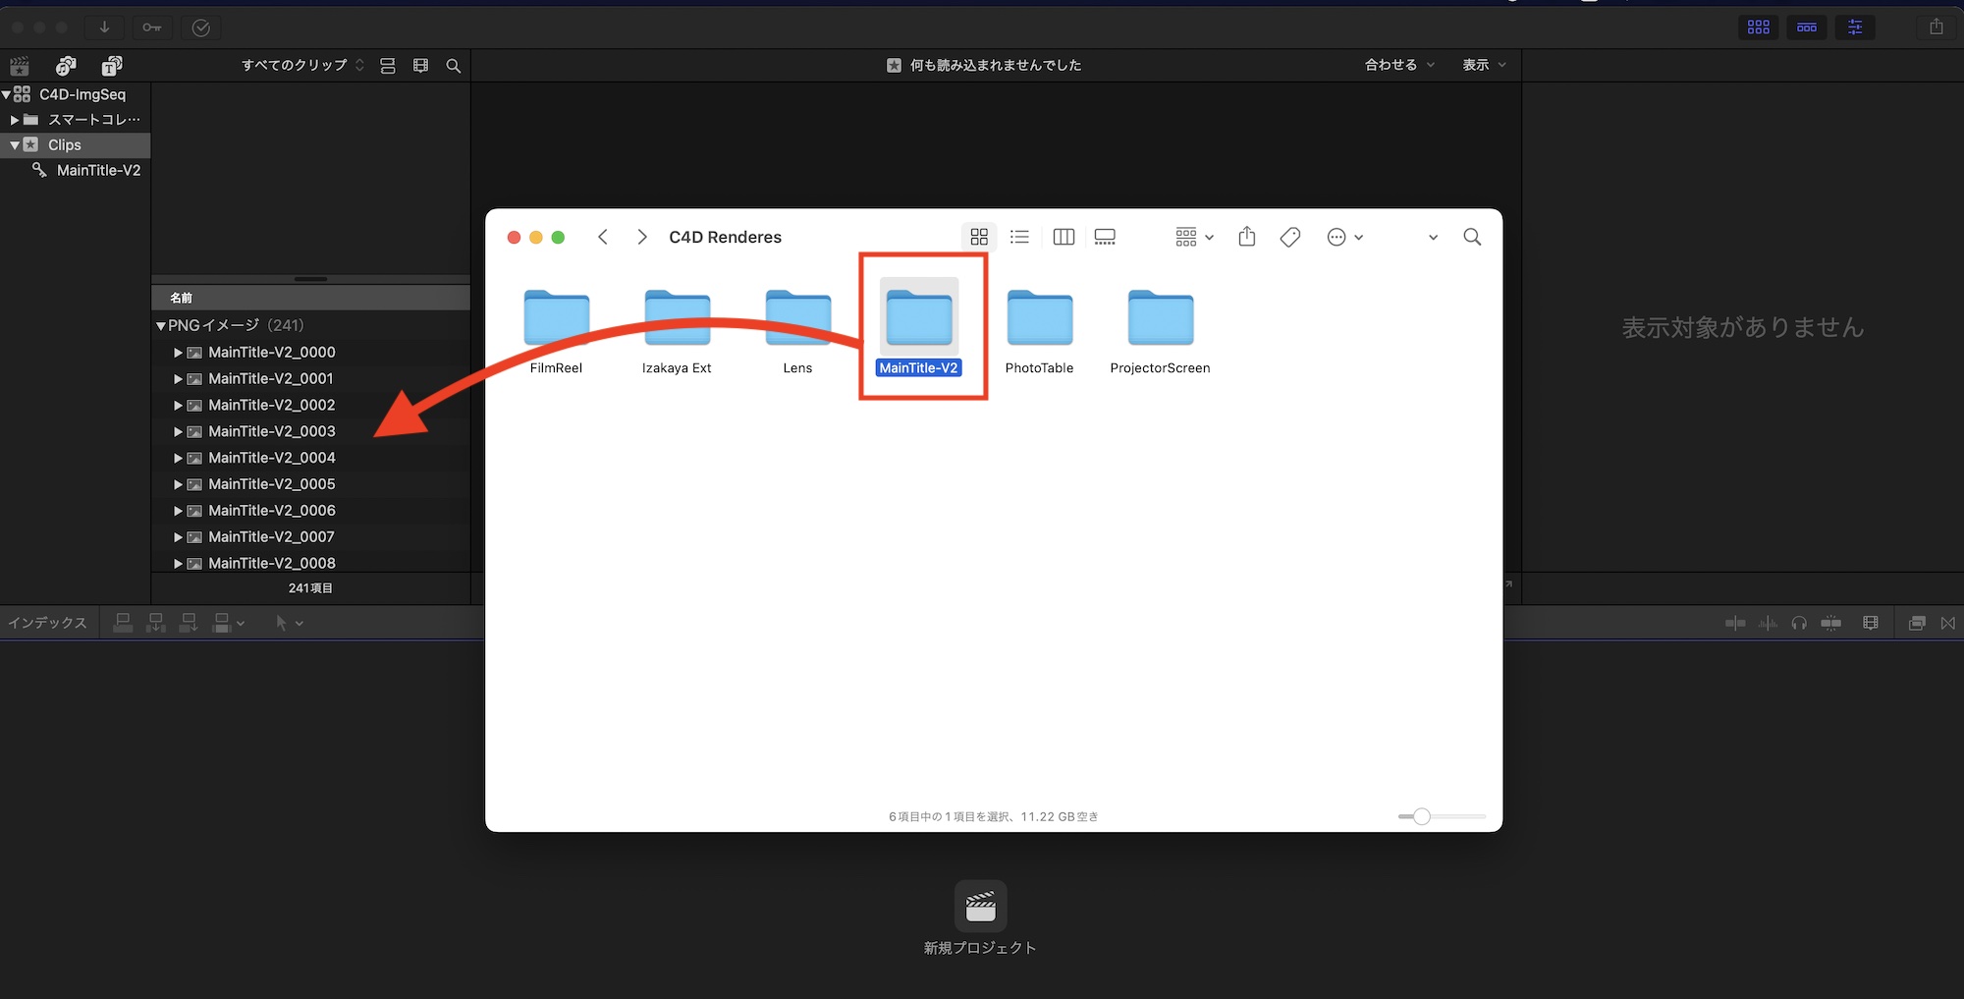Show the titles and generators sidebar
The height and width of the screenshot is (999, 1964).
tap(112, 66)
